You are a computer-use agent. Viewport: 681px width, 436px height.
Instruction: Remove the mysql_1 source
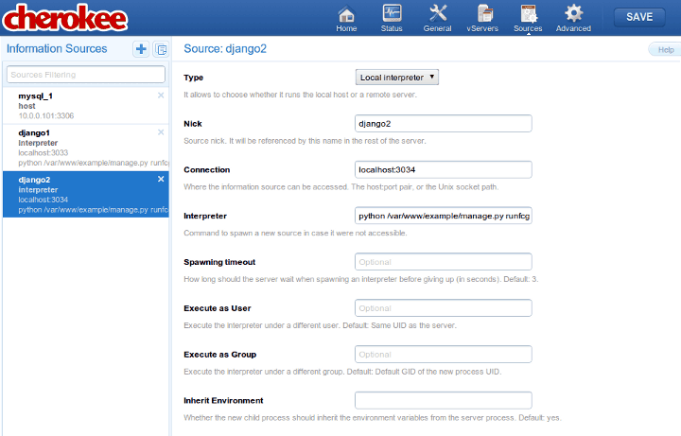[161, 96]
